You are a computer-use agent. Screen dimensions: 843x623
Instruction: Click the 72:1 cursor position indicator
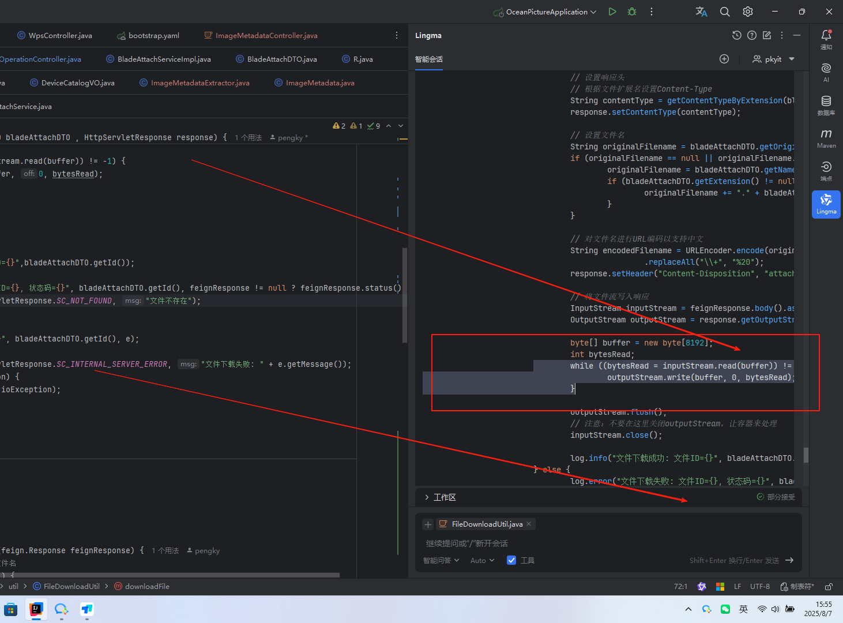[680, 587]
